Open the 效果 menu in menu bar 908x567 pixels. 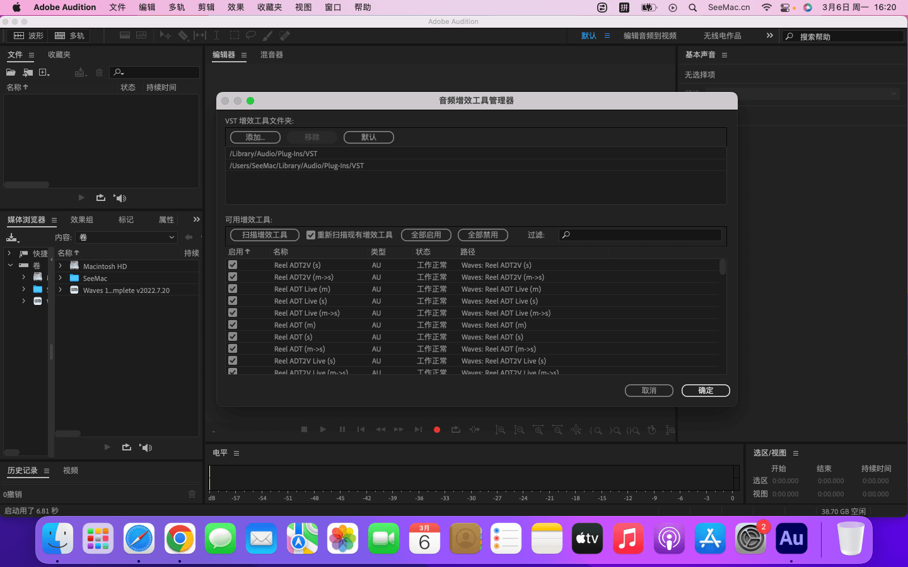click(x=236, y=8)
